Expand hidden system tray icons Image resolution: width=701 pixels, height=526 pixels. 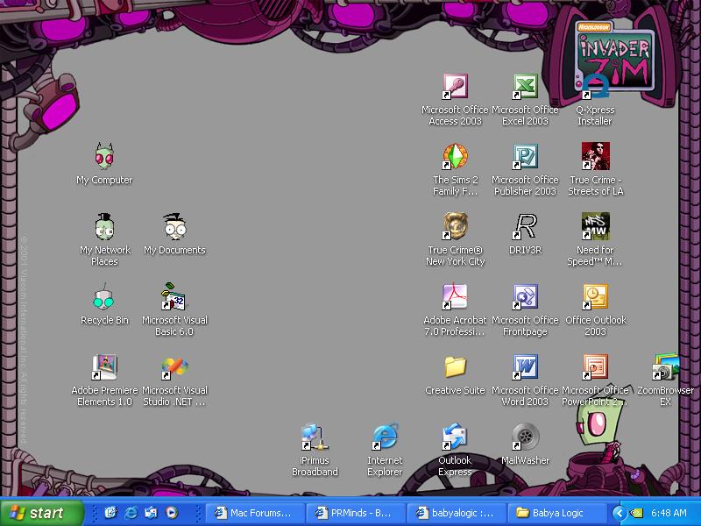pos(619,513)
